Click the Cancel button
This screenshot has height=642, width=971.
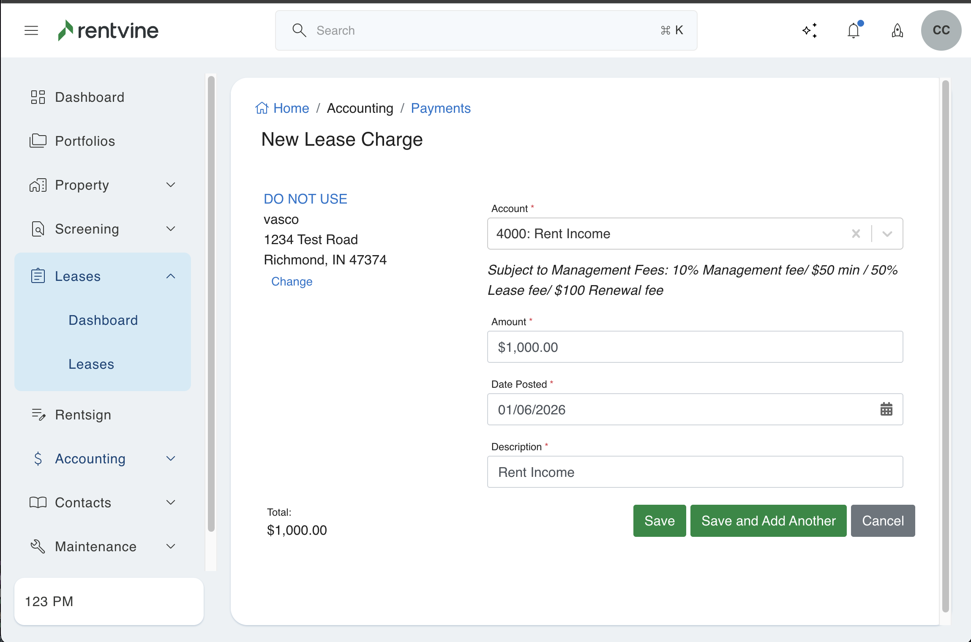coord(883,521)
